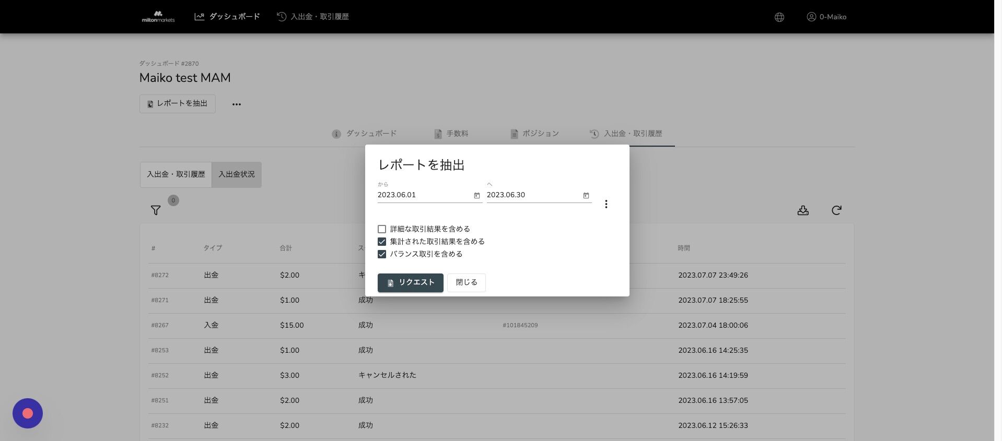Click row ID #8251
The width and height of the screenshot is (1002, 441).
160,401
